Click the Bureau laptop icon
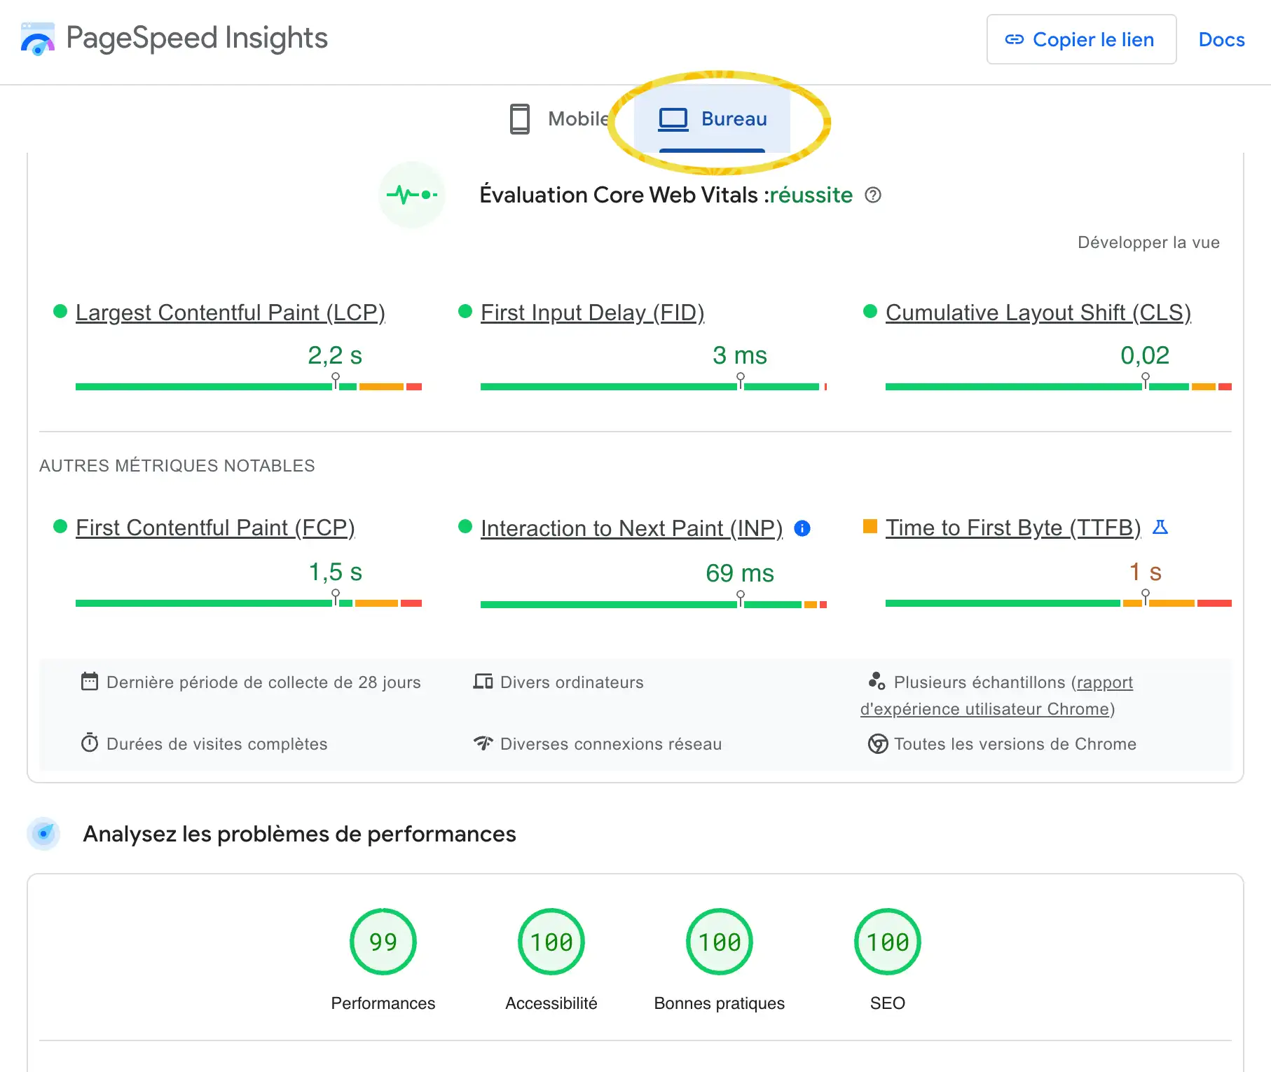Viewport: 1271px width, 1072px height. click(673, 119)
